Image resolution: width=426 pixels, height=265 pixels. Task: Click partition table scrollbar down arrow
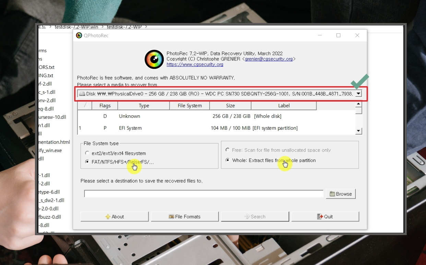pyautogui.click(x=359, y=131)
